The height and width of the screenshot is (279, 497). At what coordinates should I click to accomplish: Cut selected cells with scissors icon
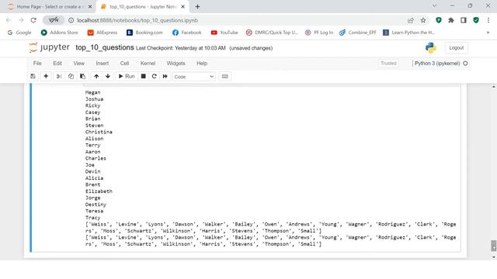click(59, 77)
